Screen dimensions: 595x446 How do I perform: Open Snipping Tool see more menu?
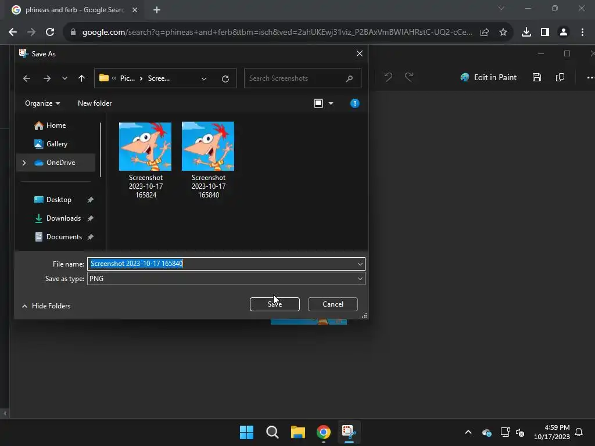coord(590,77)
